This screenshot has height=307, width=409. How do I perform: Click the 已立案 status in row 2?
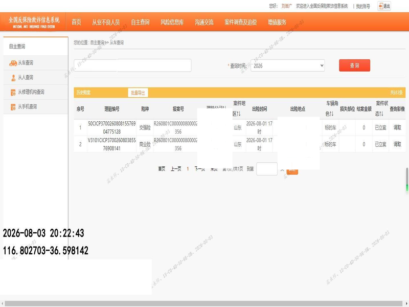tap(380, 144)
